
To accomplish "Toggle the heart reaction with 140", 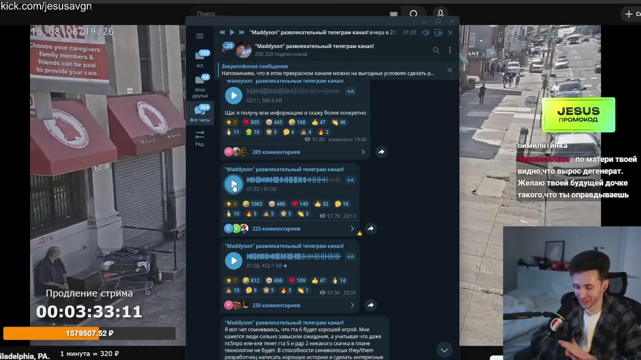I will coord(300,203).
